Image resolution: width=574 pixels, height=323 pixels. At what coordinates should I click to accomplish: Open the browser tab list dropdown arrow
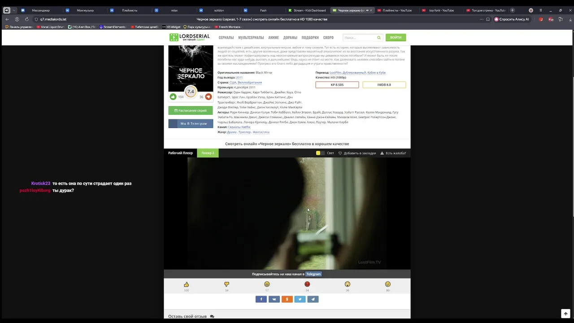[14, 10]
